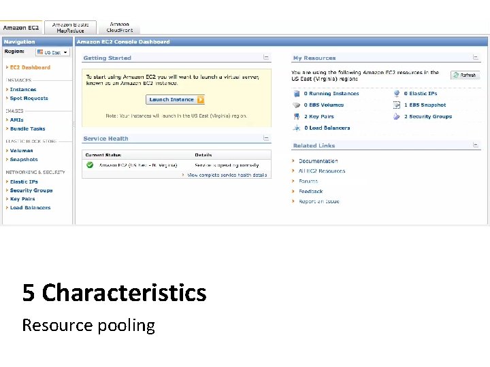Open 2 Security Groups resource link

tap(428, 116)
